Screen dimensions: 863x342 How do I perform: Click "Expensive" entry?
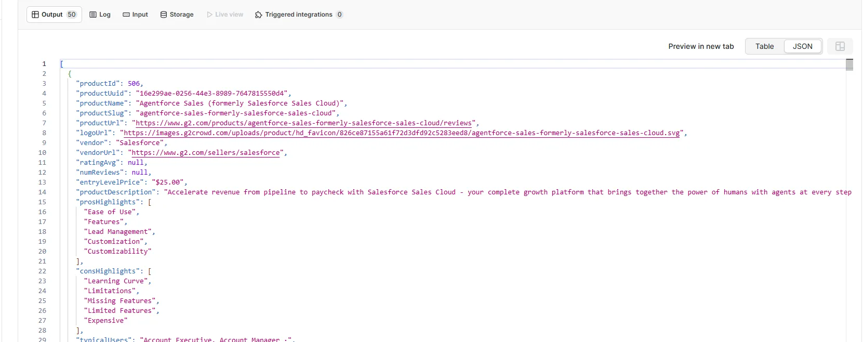coord(105,321)
